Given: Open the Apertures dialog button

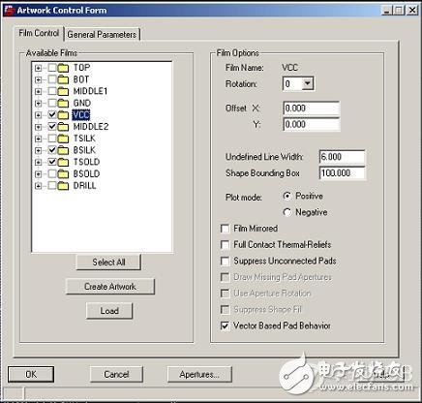Looking at the screenshot, I should click(x=199, y=374).
